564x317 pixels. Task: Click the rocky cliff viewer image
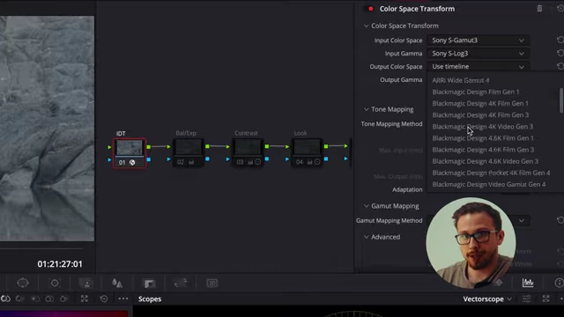tap(47, 128)
